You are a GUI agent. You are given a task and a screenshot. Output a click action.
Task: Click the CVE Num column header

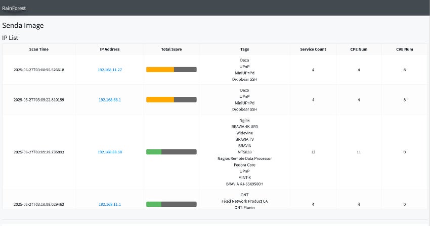click(x=405, y=49)
